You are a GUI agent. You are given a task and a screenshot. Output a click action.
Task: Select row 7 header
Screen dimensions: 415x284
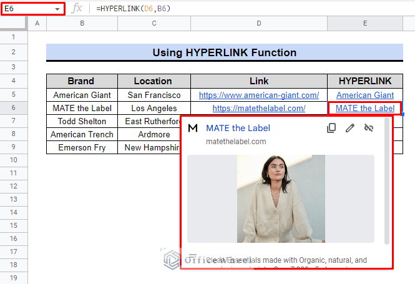pos(14,121)
